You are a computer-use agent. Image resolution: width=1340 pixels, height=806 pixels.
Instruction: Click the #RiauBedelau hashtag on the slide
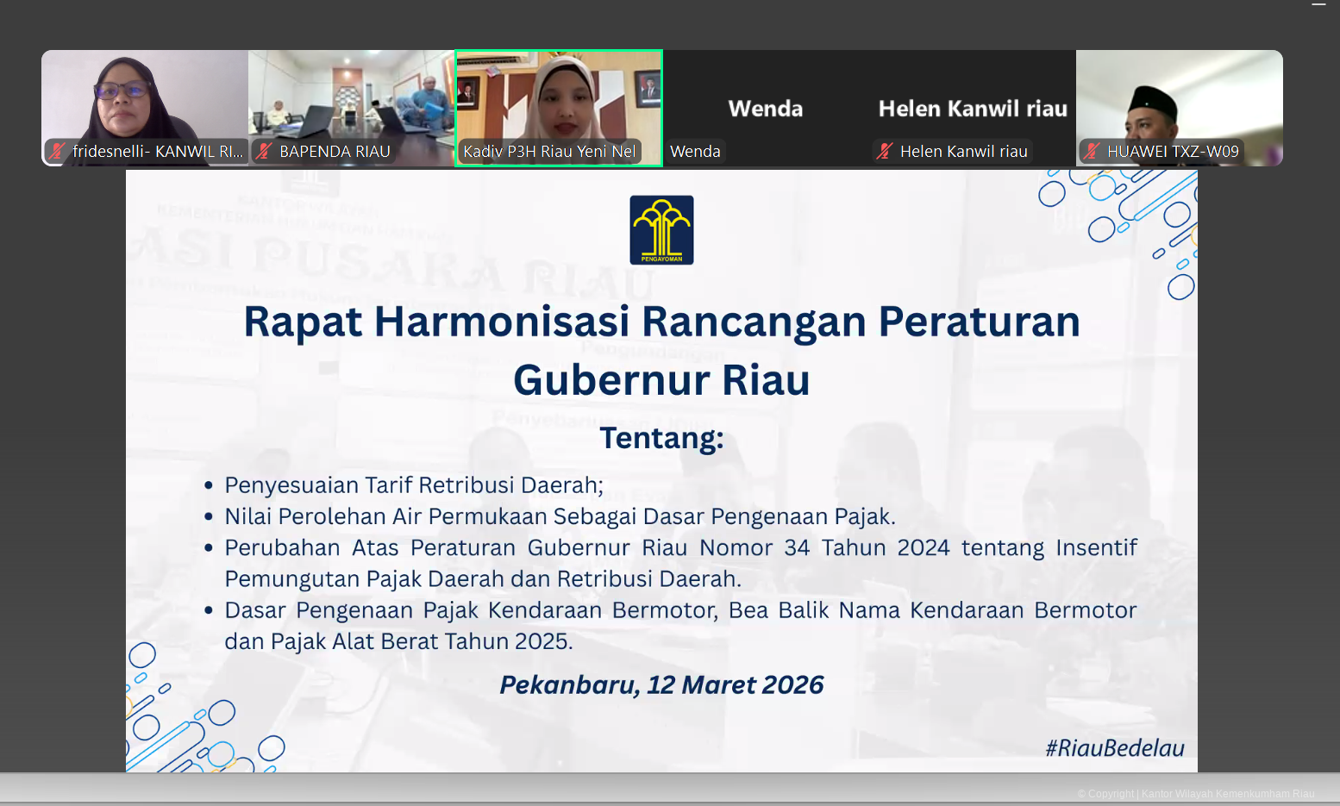coord(1116,749)
